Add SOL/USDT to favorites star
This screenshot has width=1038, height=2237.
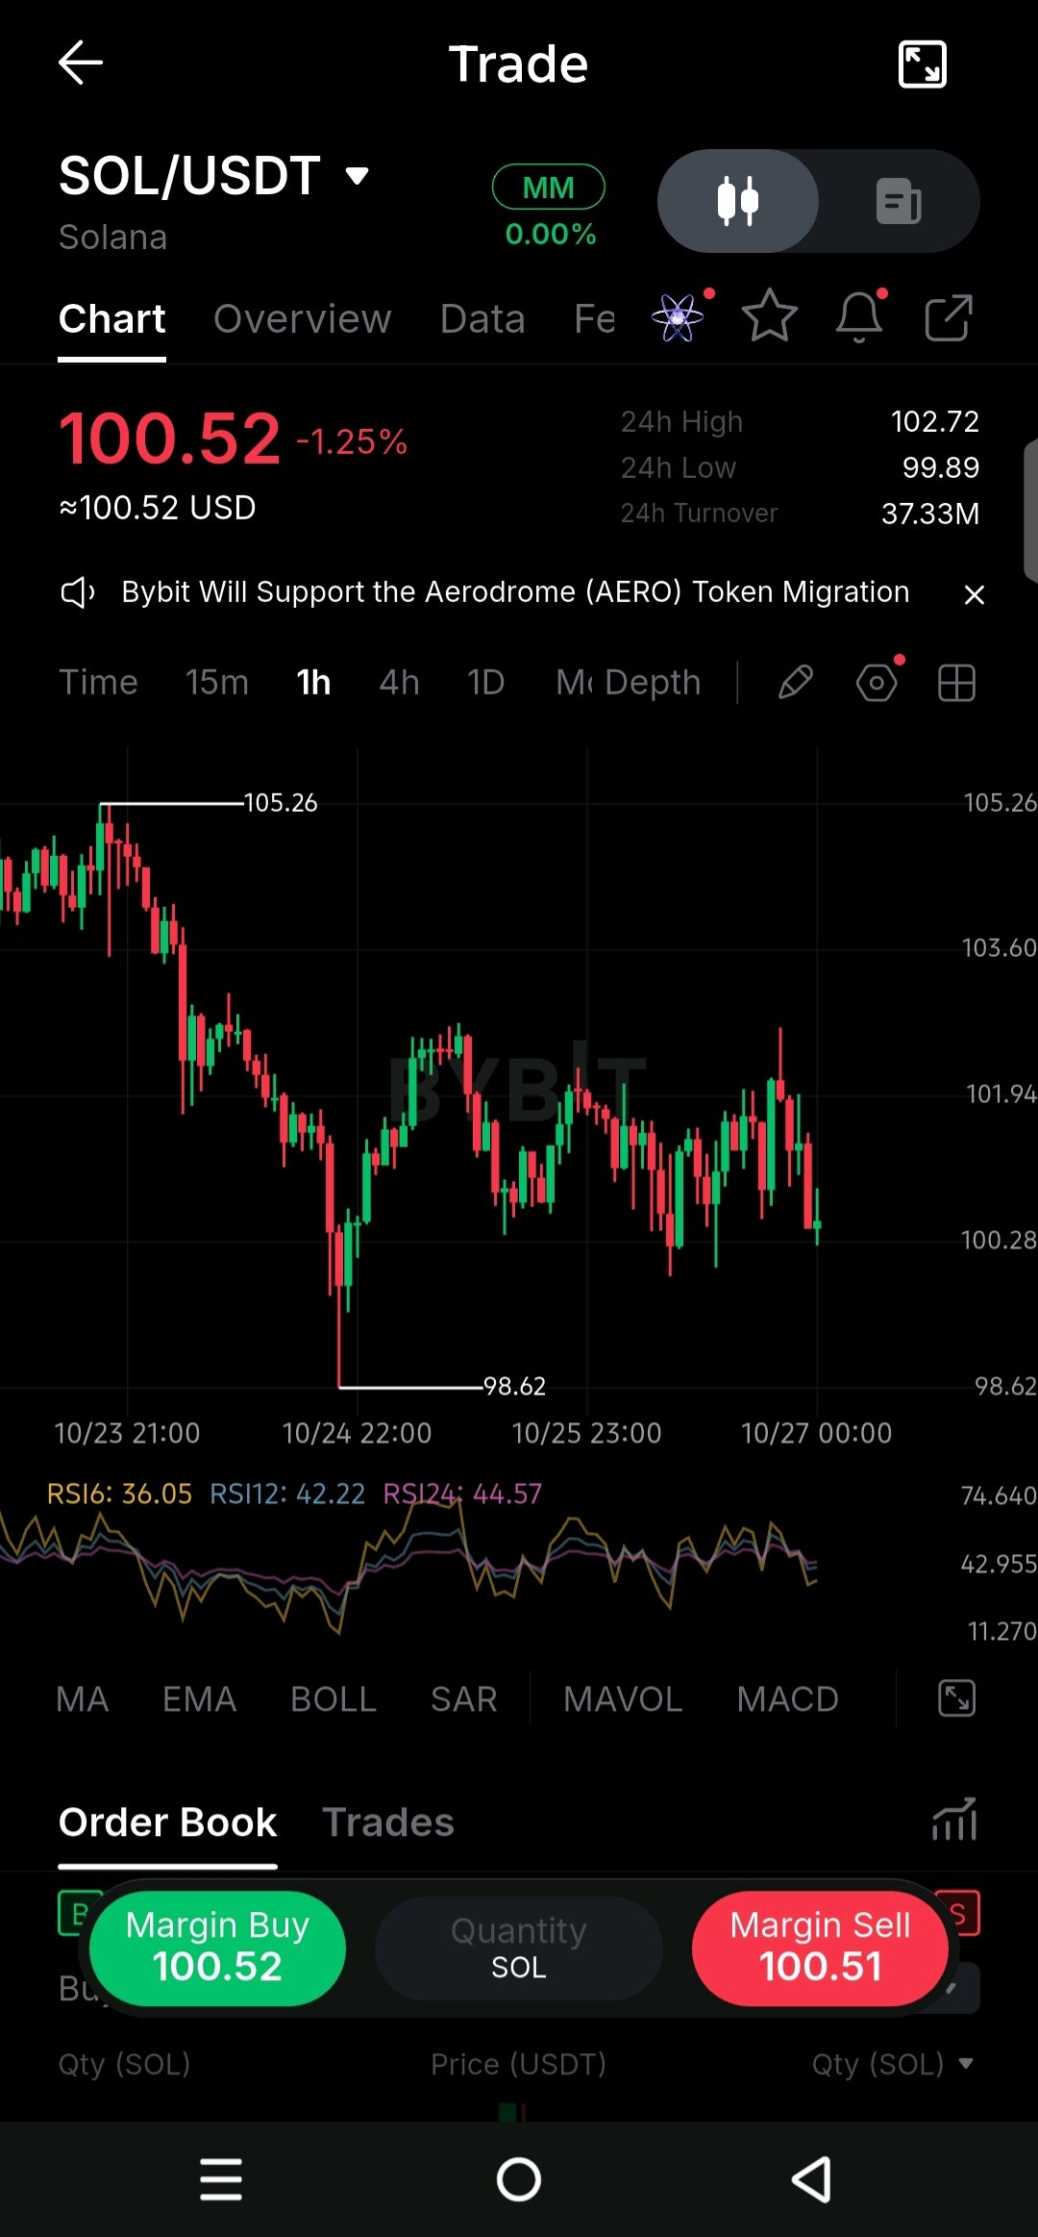pos(770,316)
